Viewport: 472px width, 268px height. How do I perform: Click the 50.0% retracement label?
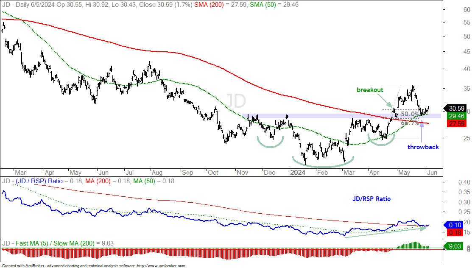(x=410, y=114)
